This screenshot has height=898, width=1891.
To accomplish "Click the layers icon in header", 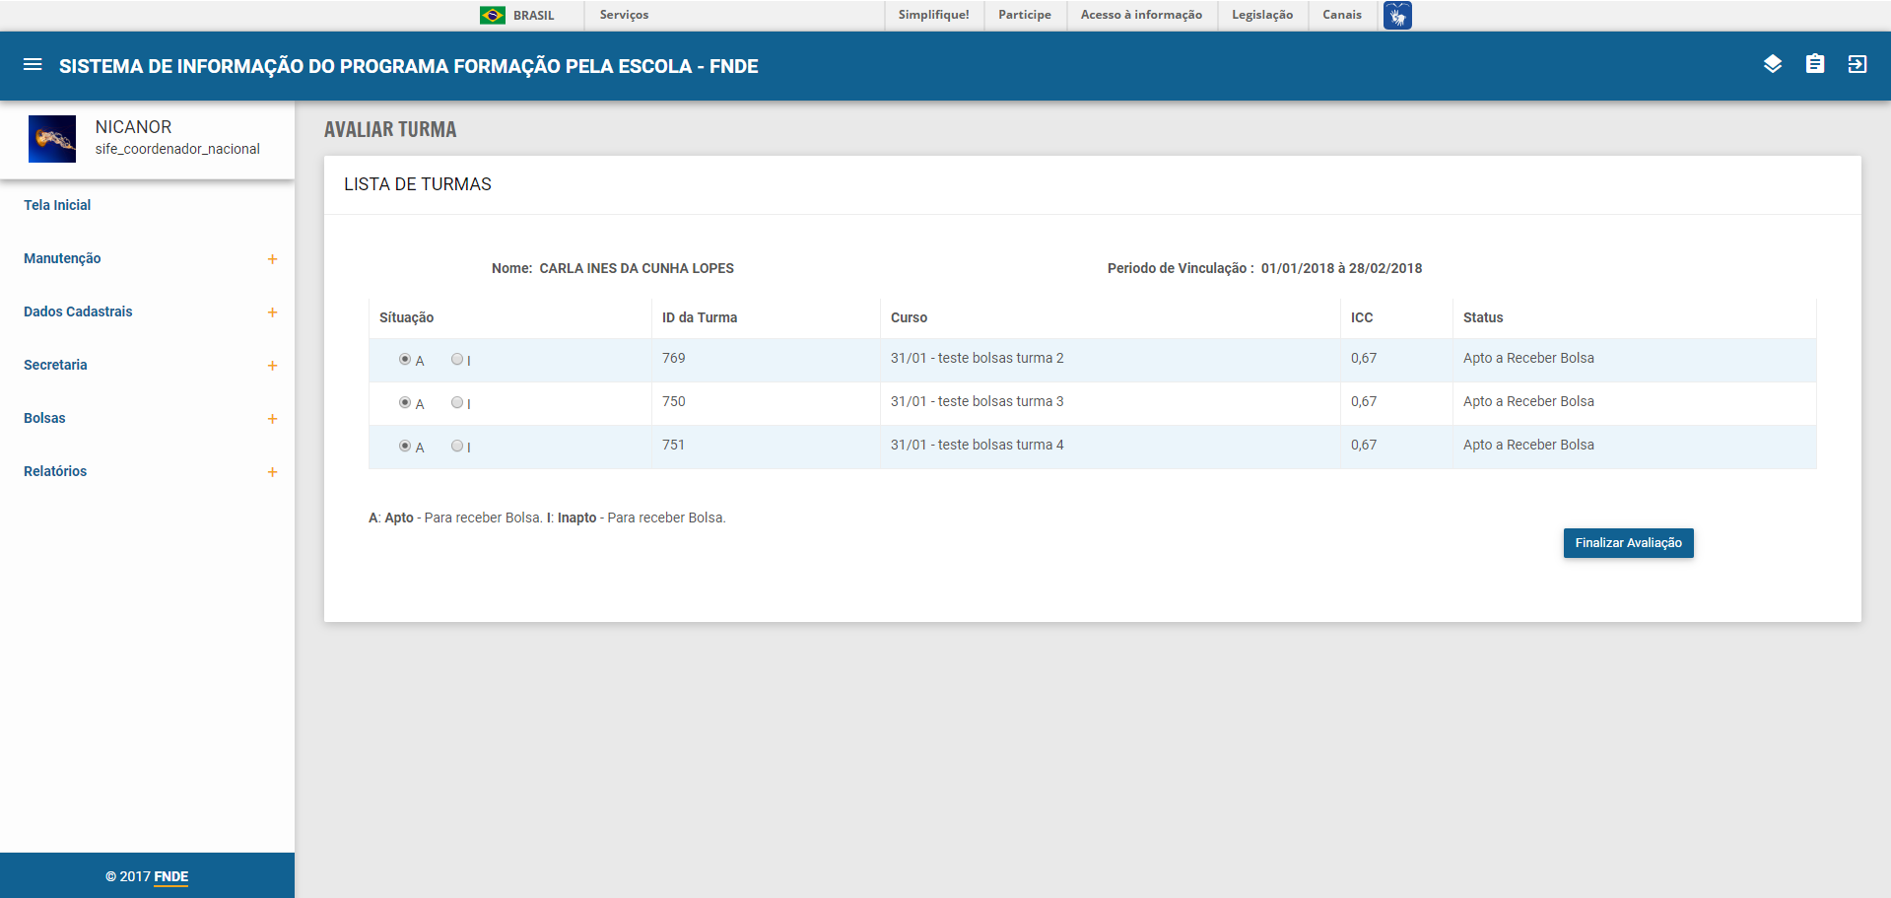I will click(x=1772, y=65).
